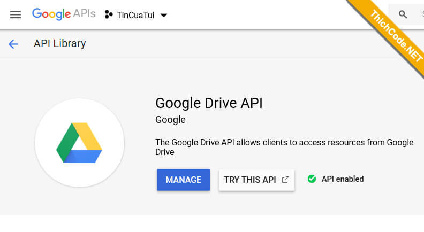Expand the TinCuaTui project dropdown arrow
The image size is (424, 232).
pos(164,16)
